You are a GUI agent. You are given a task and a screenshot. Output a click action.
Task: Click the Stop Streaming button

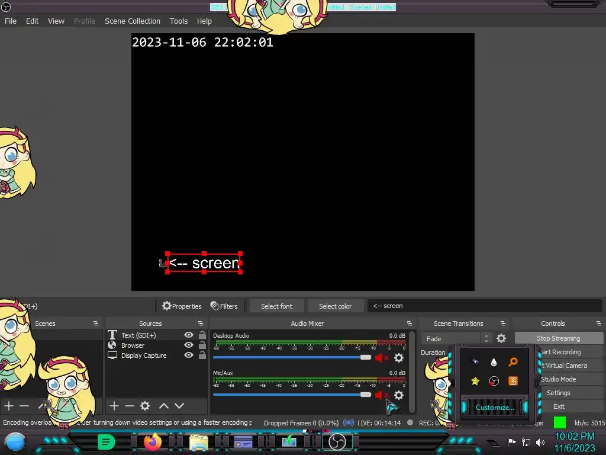pyautogui.click(x=559, y=338)
